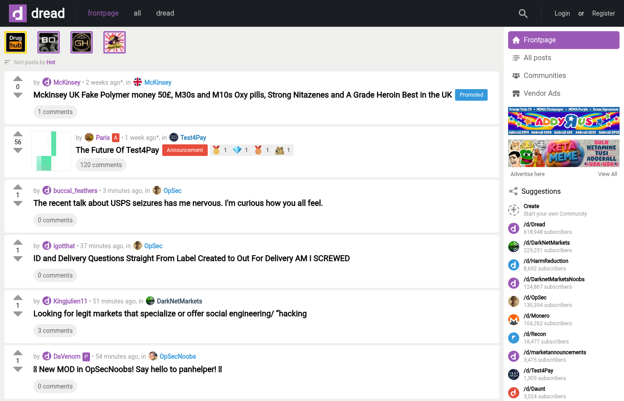
Task: Click the Announcement tag
Action: (185, 150)
